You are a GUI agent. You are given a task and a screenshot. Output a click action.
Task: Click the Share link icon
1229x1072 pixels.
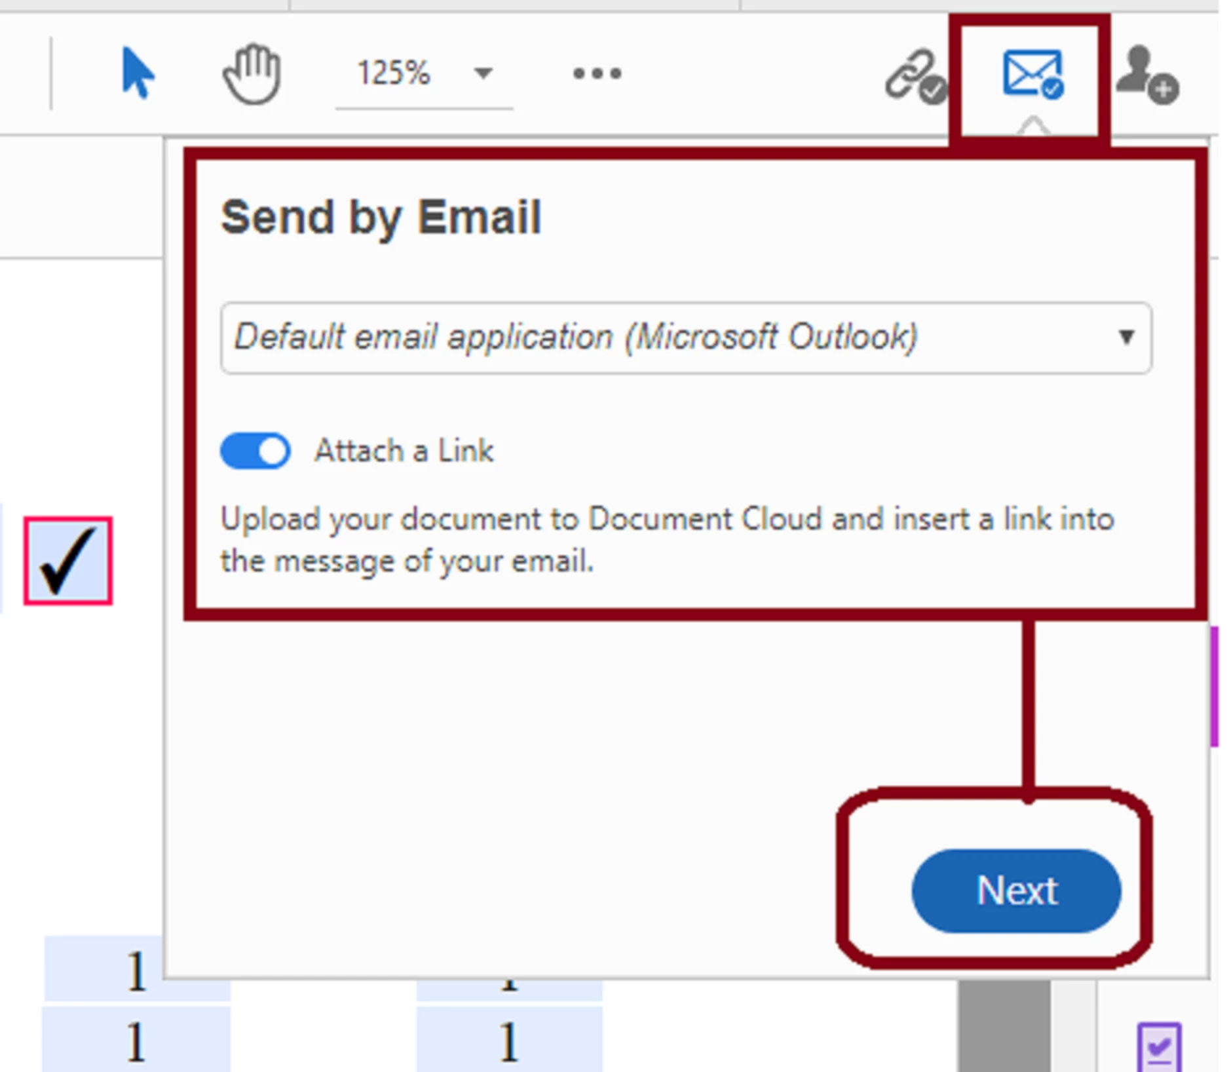[915, 75]
